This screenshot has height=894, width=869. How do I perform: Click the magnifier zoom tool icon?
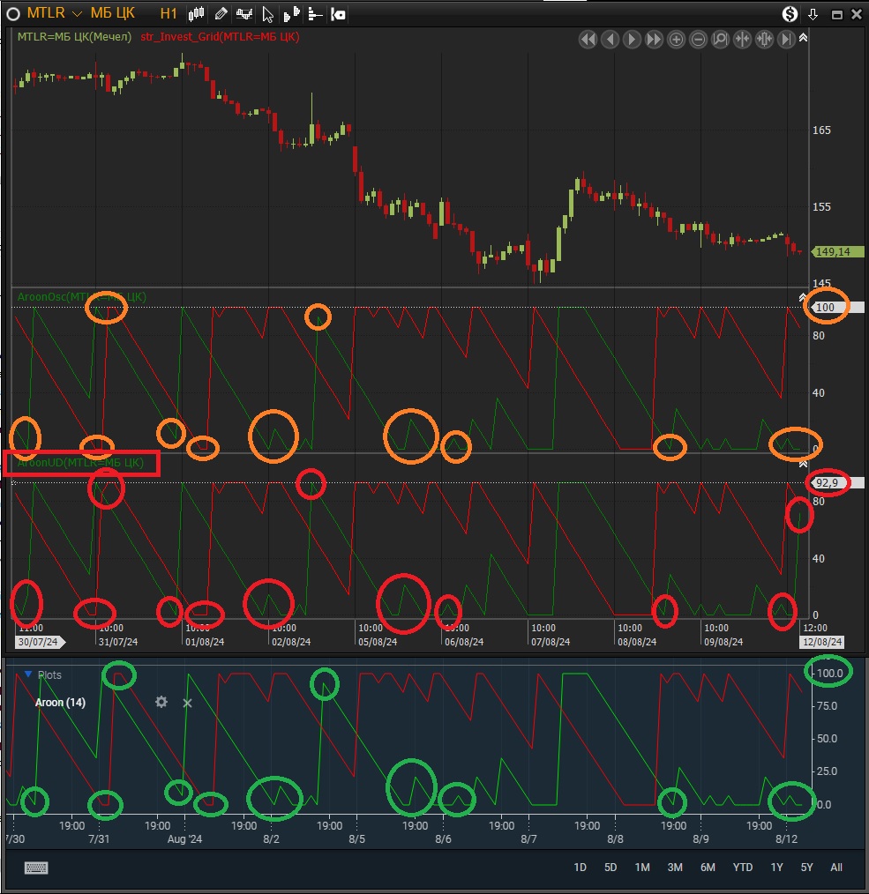[x=720, y=40]
